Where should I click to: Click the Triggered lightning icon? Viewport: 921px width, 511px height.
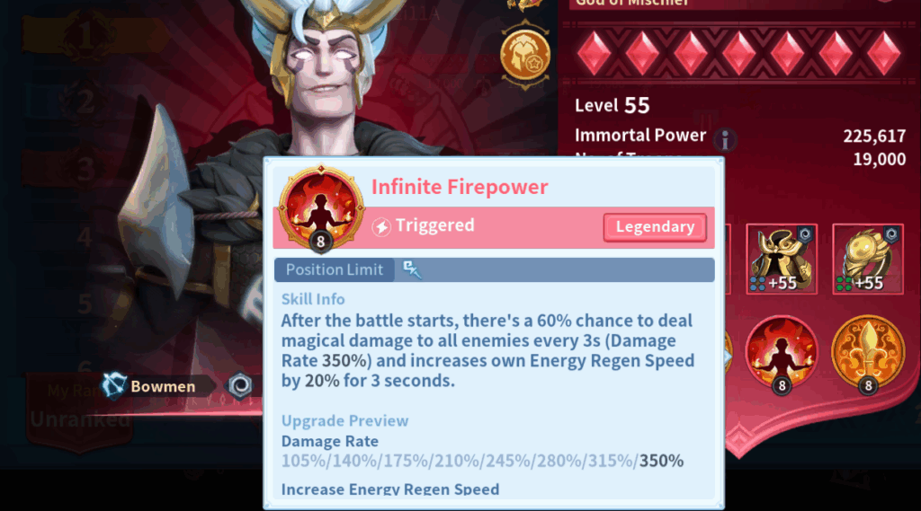pyautogui.click(x=381, y=226)
